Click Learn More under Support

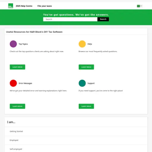click(x=86, y=106)
